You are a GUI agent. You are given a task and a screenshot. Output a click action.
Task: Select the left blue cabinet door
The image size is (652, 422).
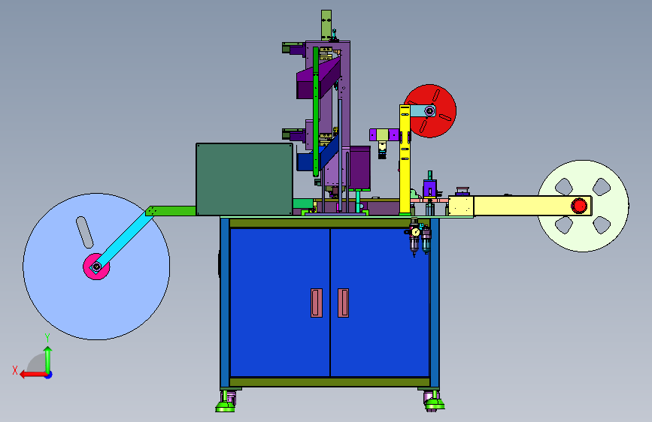(280, 303)
